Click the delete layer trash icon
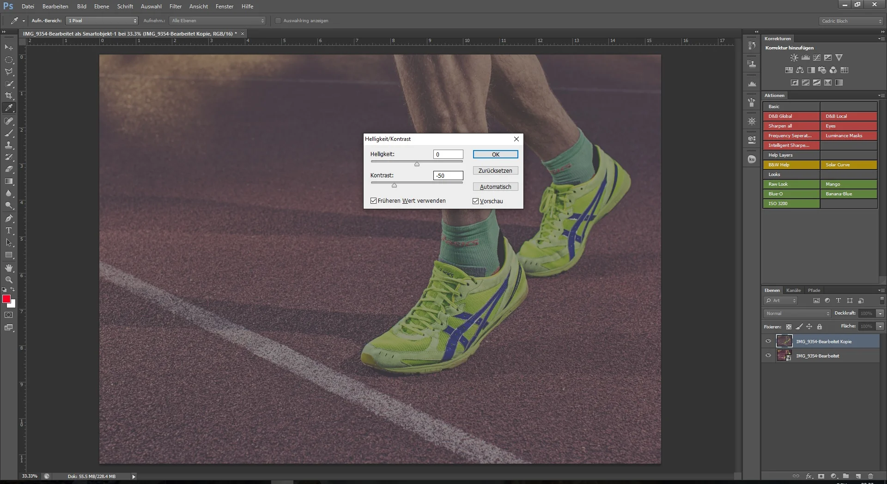 (x=870, y=476)
